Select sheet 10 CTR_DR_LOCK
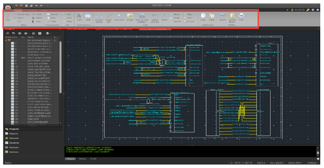 [x=32, y=67]
